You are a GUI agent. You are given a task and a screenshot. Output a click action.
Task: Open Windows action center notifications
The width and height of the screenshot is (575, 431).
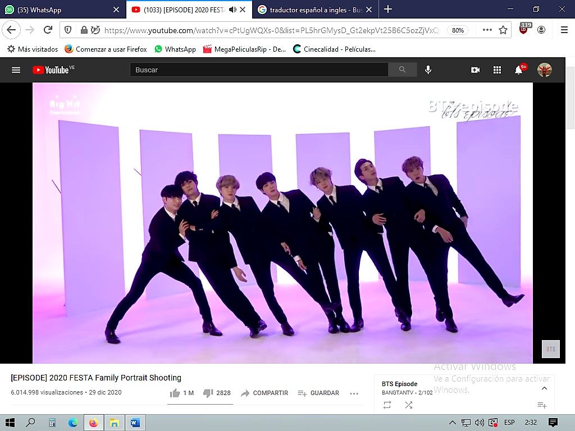coord(553,423)
